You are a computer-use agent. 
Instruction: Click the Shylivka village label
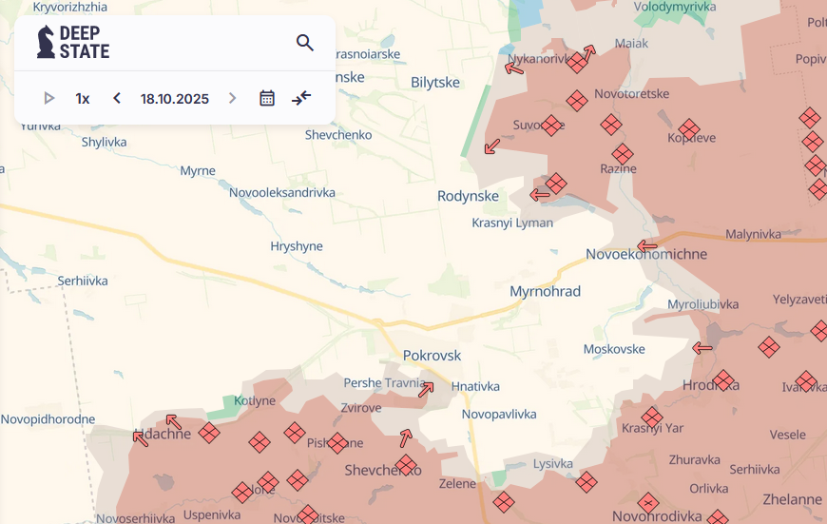104,143
